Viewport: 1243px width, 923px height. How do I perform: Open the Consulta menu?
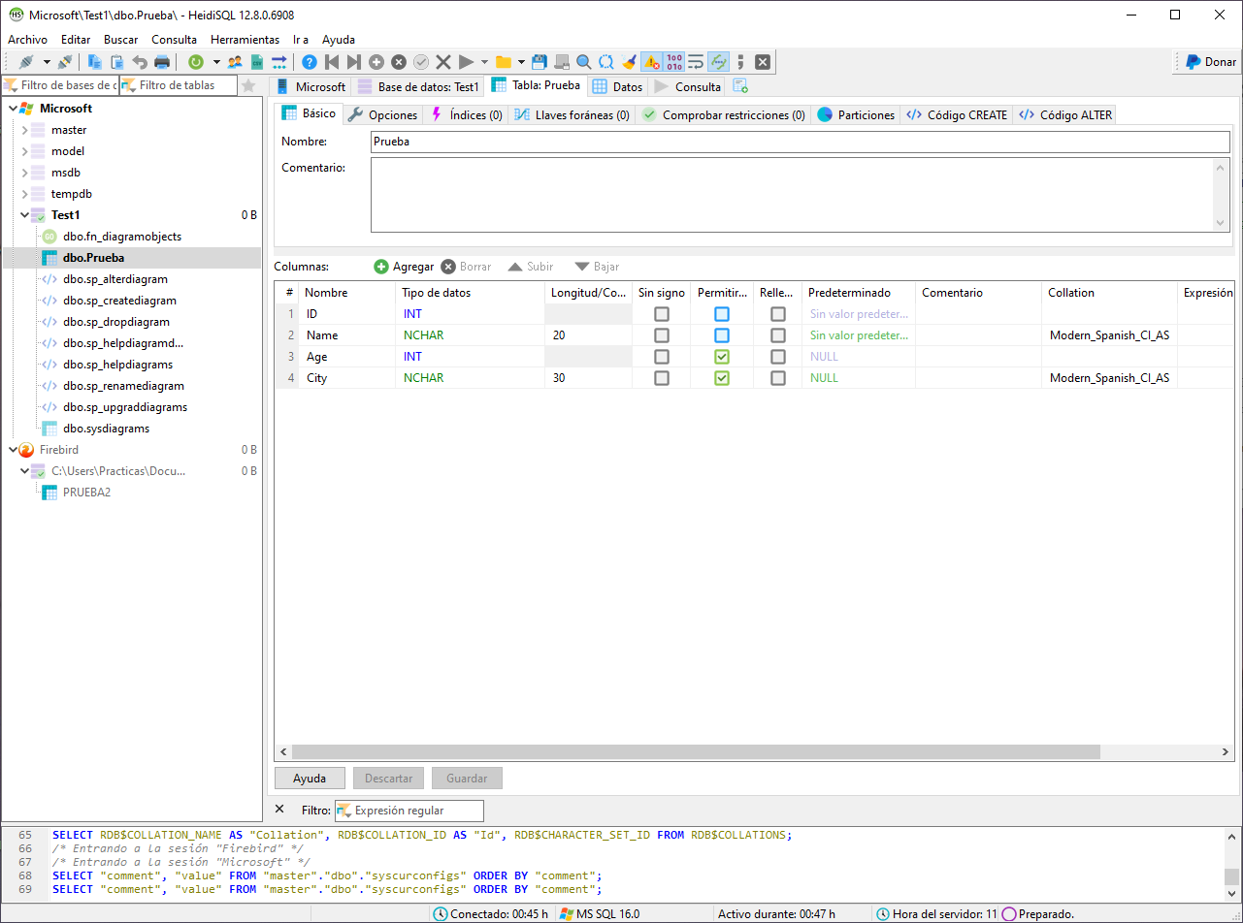point(175,40)
